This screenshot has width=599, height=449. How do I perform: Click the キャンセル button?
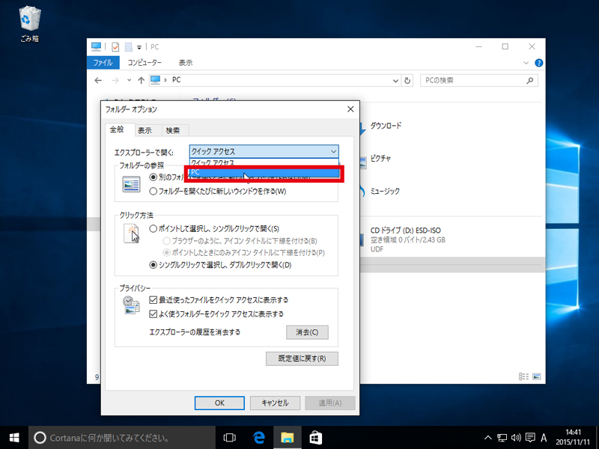click(x=275, y=403)
